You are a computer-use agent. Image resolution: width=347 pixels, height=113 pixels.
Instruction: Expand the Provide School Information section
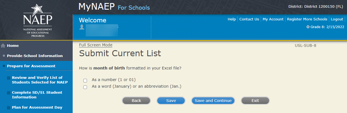(x=35, y=56)
